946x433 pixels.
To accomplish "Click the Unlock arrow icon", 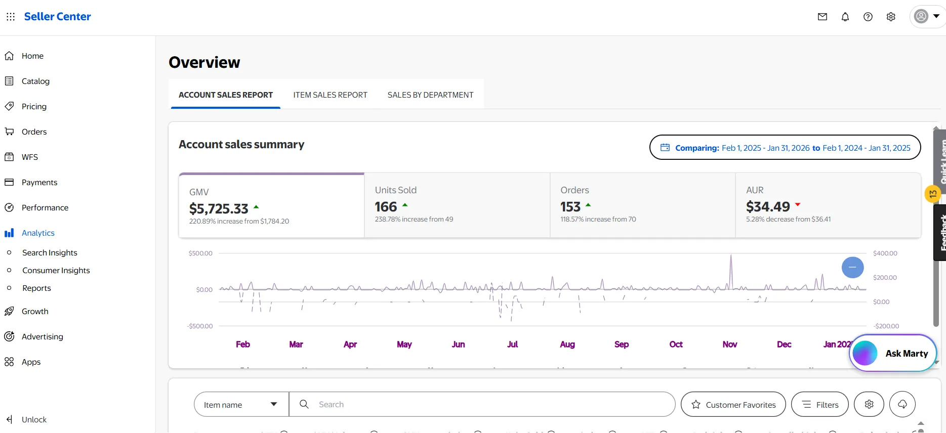I will [9, 419].
